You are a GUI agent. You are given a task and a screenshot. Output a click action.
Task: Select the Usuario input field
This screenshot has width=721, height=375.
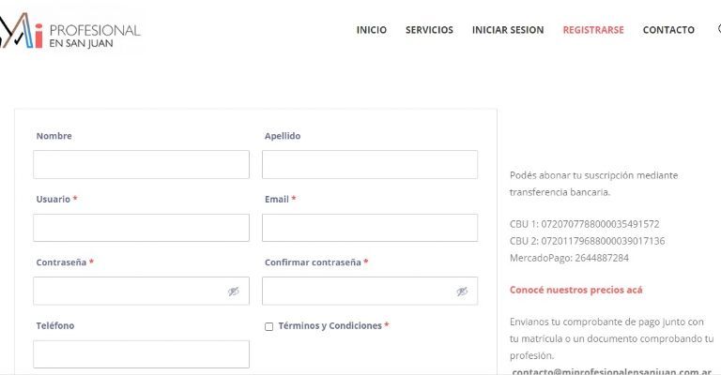pos(141,228)
